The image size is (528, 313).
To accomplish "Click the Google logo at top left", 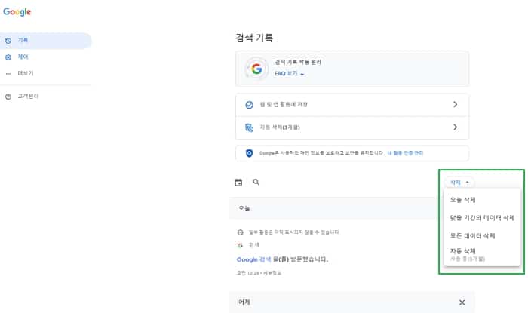I will coord(17,12).
